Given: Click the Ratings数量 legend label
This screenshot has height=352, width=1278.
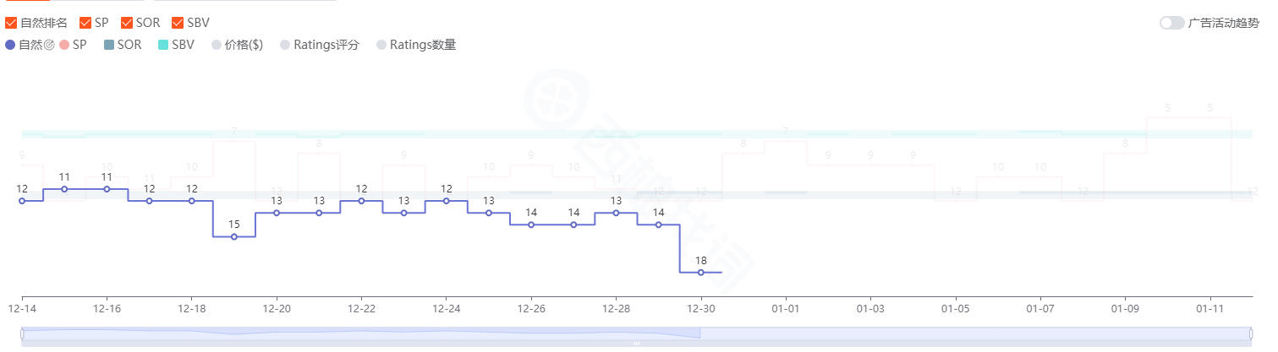Looking at the screenshot, I should [x=423, y=45].
